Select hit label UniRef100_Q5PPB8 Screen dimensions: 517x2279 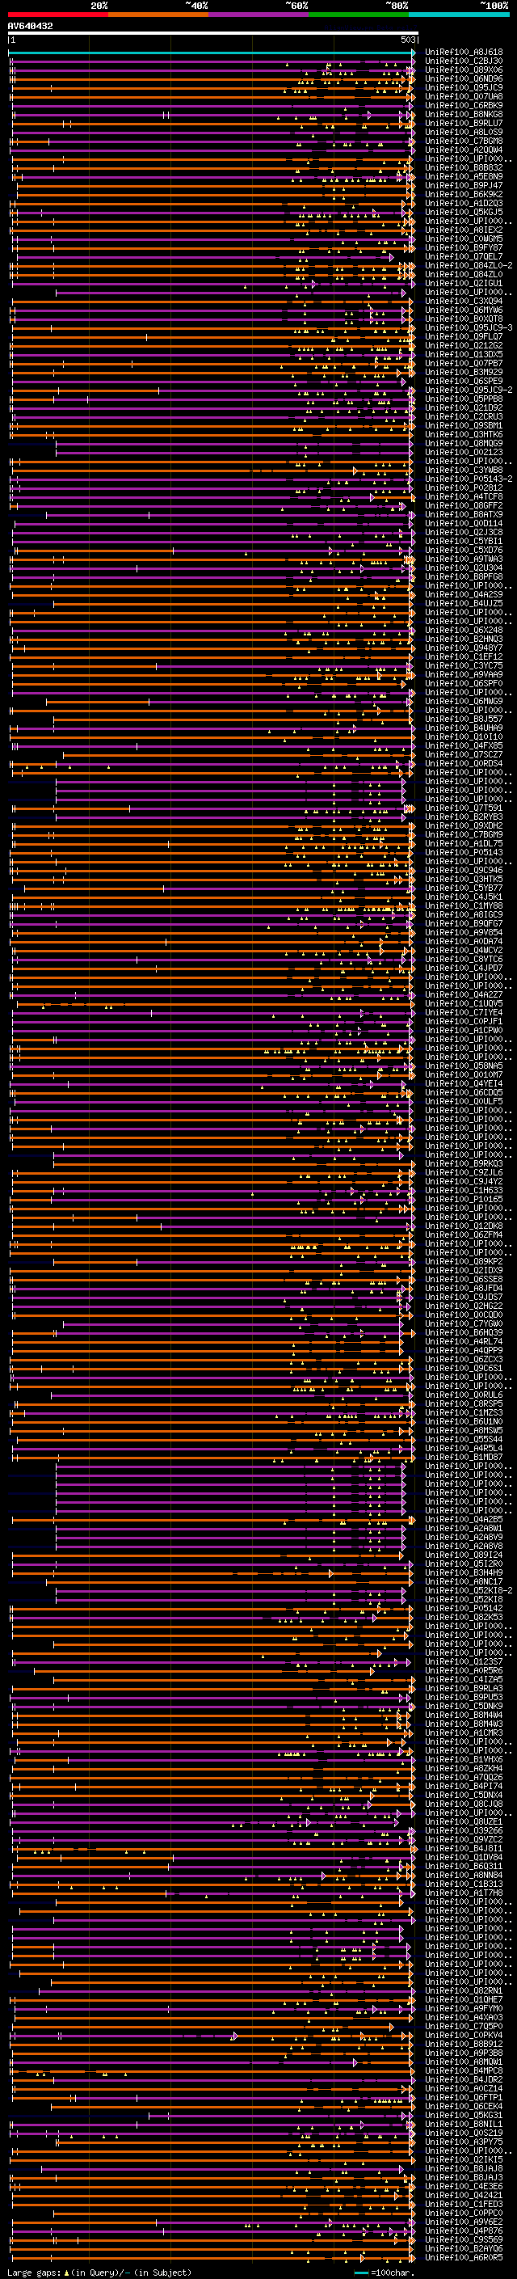[x=464, y=399]
